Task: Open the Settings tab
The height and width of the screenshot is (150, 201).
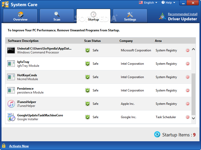Action: tap(130, 16)
